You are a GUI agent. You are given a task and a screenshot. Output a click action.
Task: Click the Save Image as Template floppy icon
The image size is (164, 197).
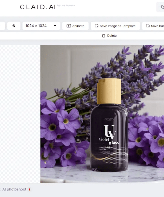pos(97,26)
